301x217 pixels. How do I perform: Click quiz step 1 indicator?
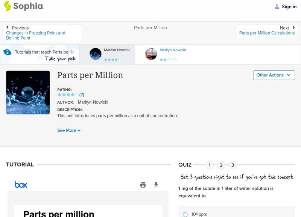(209, 165)
